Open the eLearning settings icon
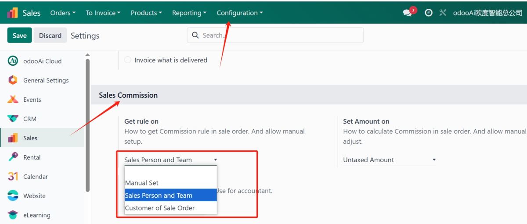Screen dimensions: 527x224 pos(13,215)
